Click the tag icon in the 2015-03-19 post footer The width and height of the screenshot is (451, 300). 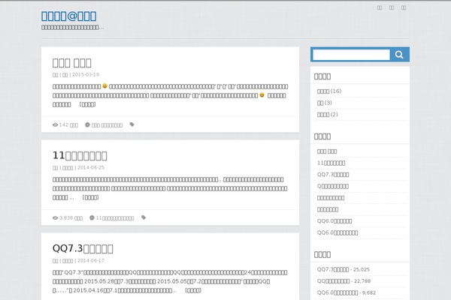click(132, 124)
